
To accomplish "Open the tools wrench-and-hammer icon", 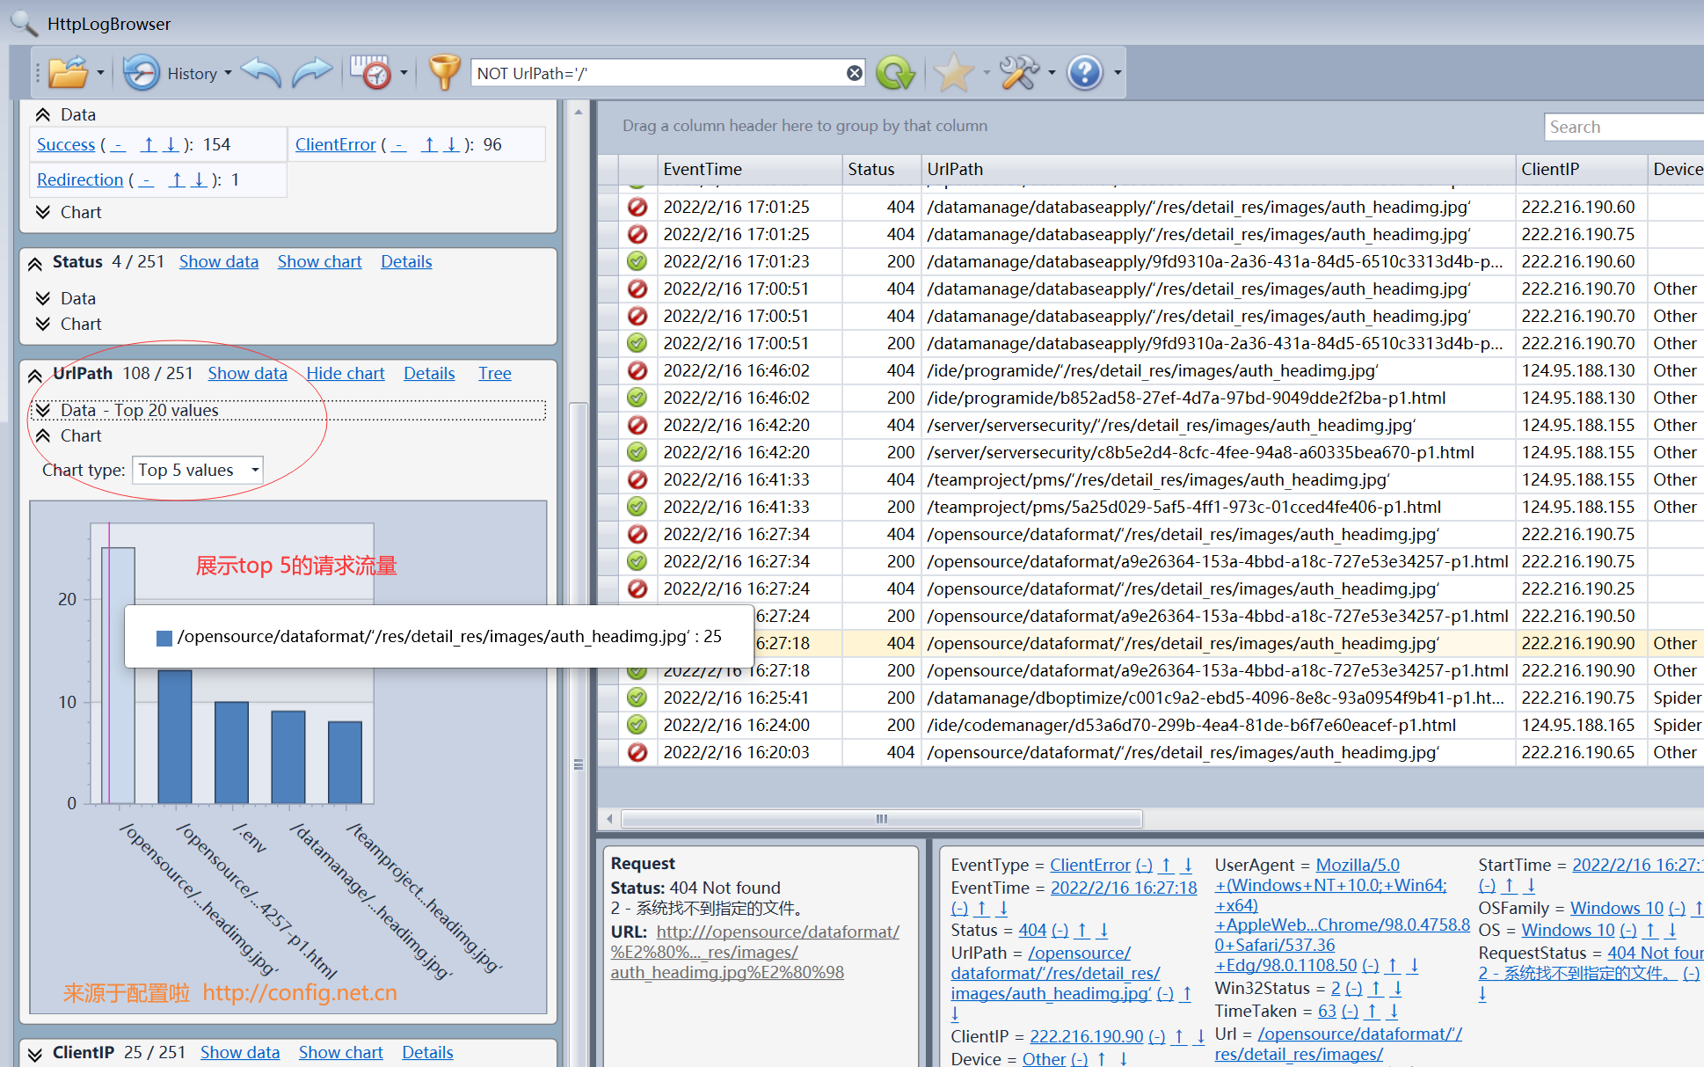I will click(x=1019, y=73).
